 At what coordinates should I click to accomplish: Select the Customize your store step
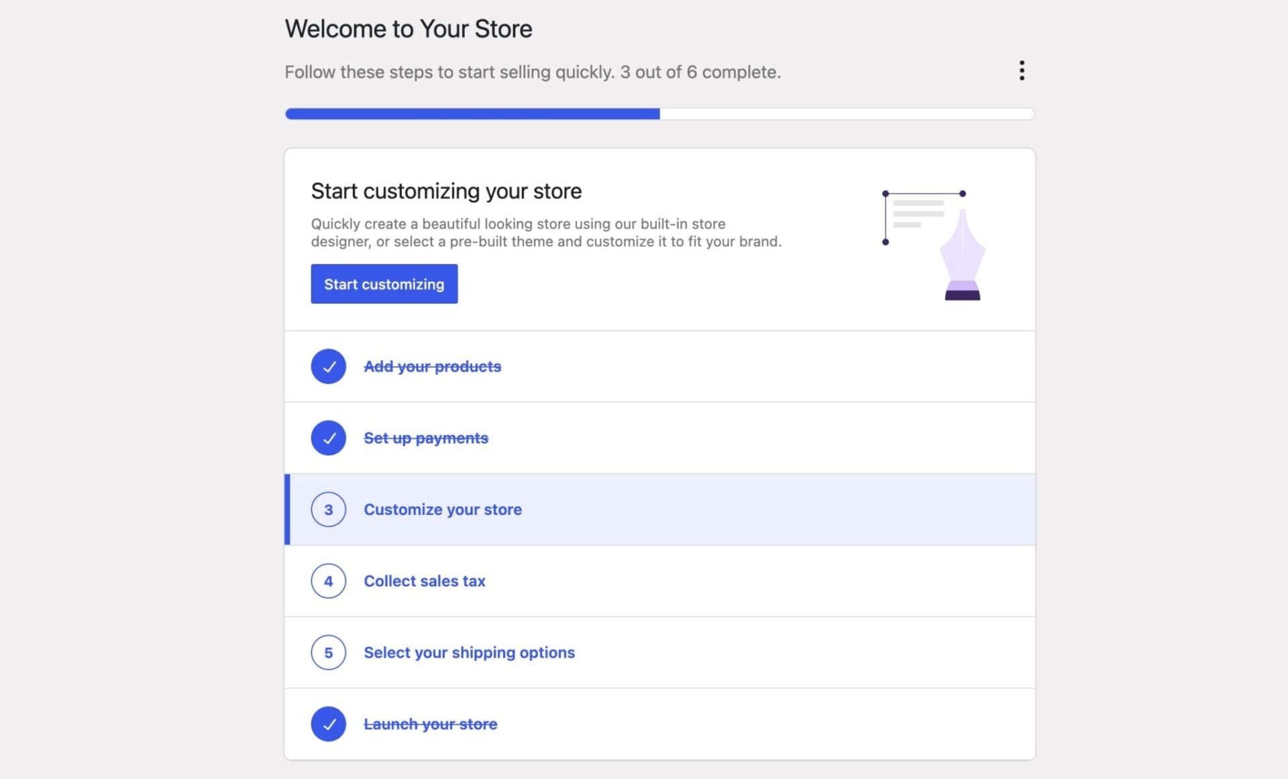(x=660, y=510)
